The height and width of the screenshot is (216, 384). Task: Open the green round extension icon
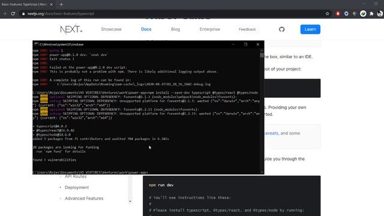pyautogui.click(x=363, y=14)
